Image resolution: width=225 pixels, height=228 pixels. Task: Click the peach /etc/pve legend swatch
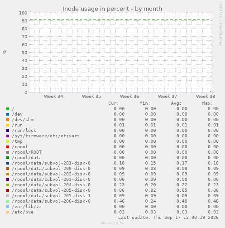(8, 212)
